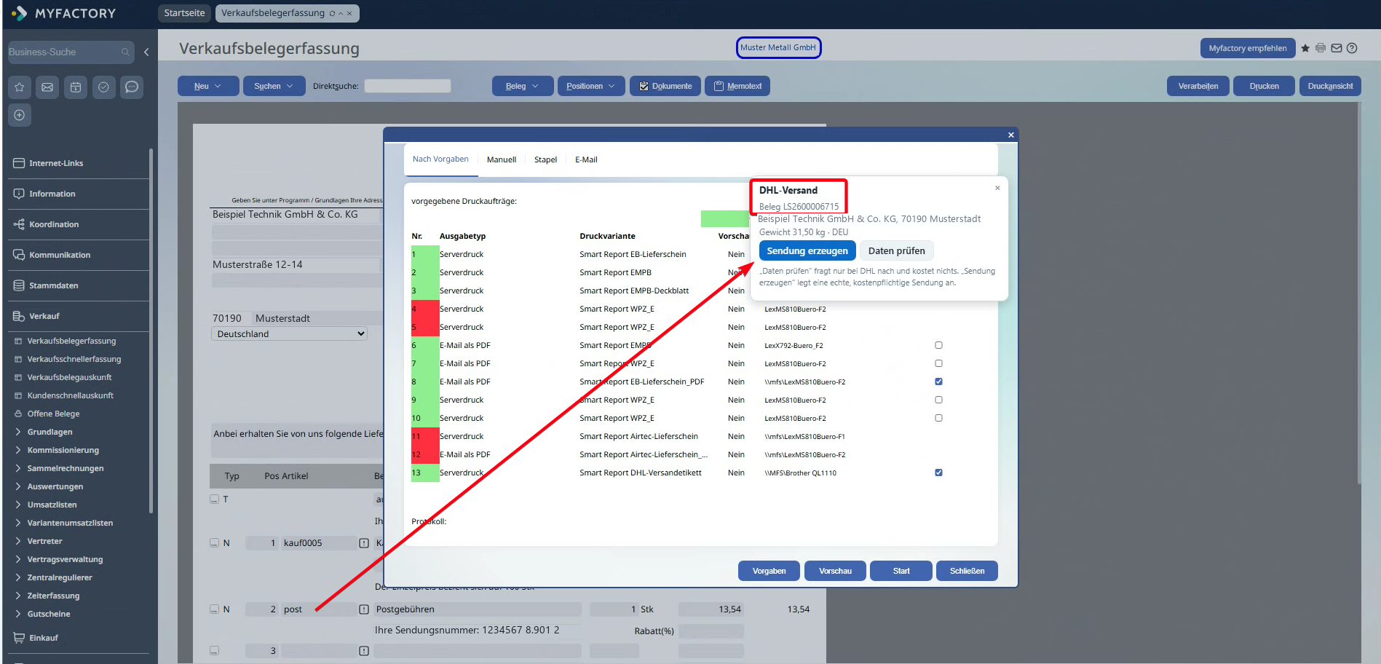This screenshot has width=1381, height=664.
Task: Toggle checkbox for print job row 9
Action: coord(938,400)
